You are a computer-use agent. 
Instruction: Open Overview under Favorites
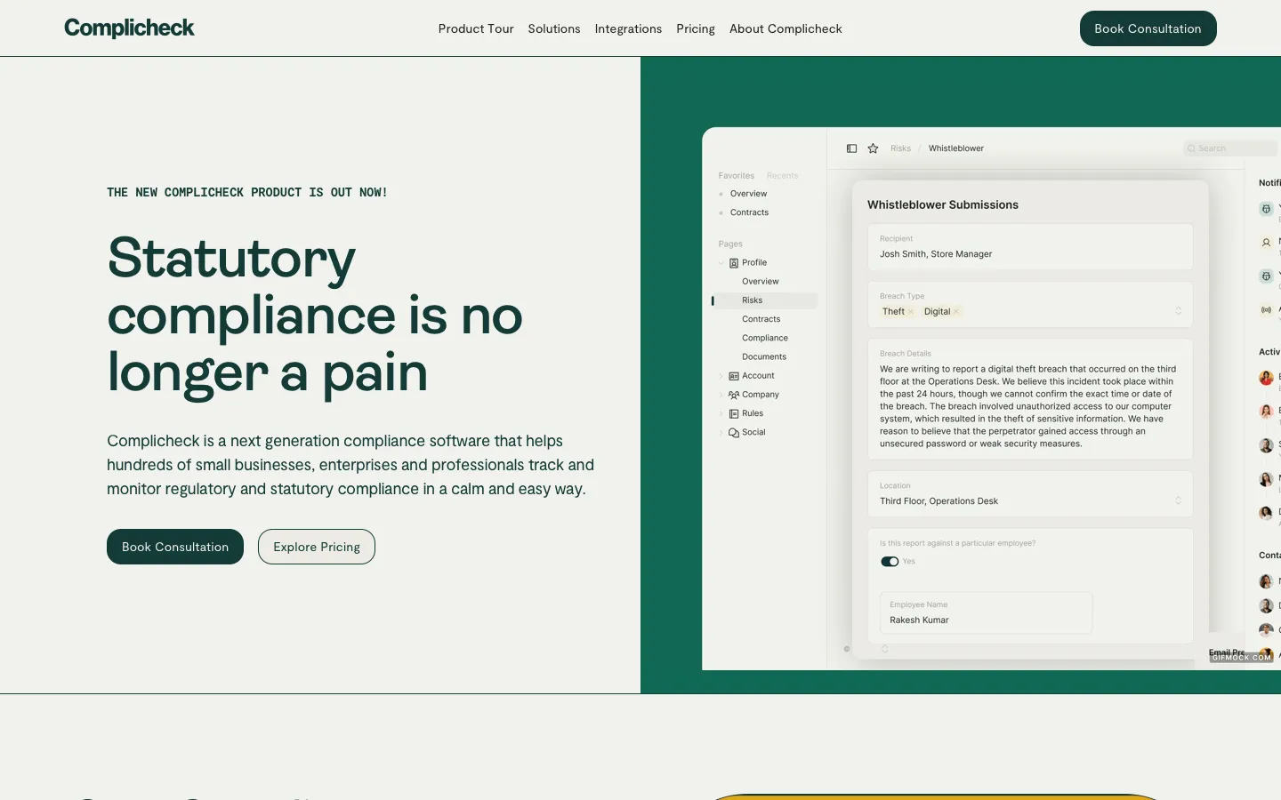click(x=748, y=194)
